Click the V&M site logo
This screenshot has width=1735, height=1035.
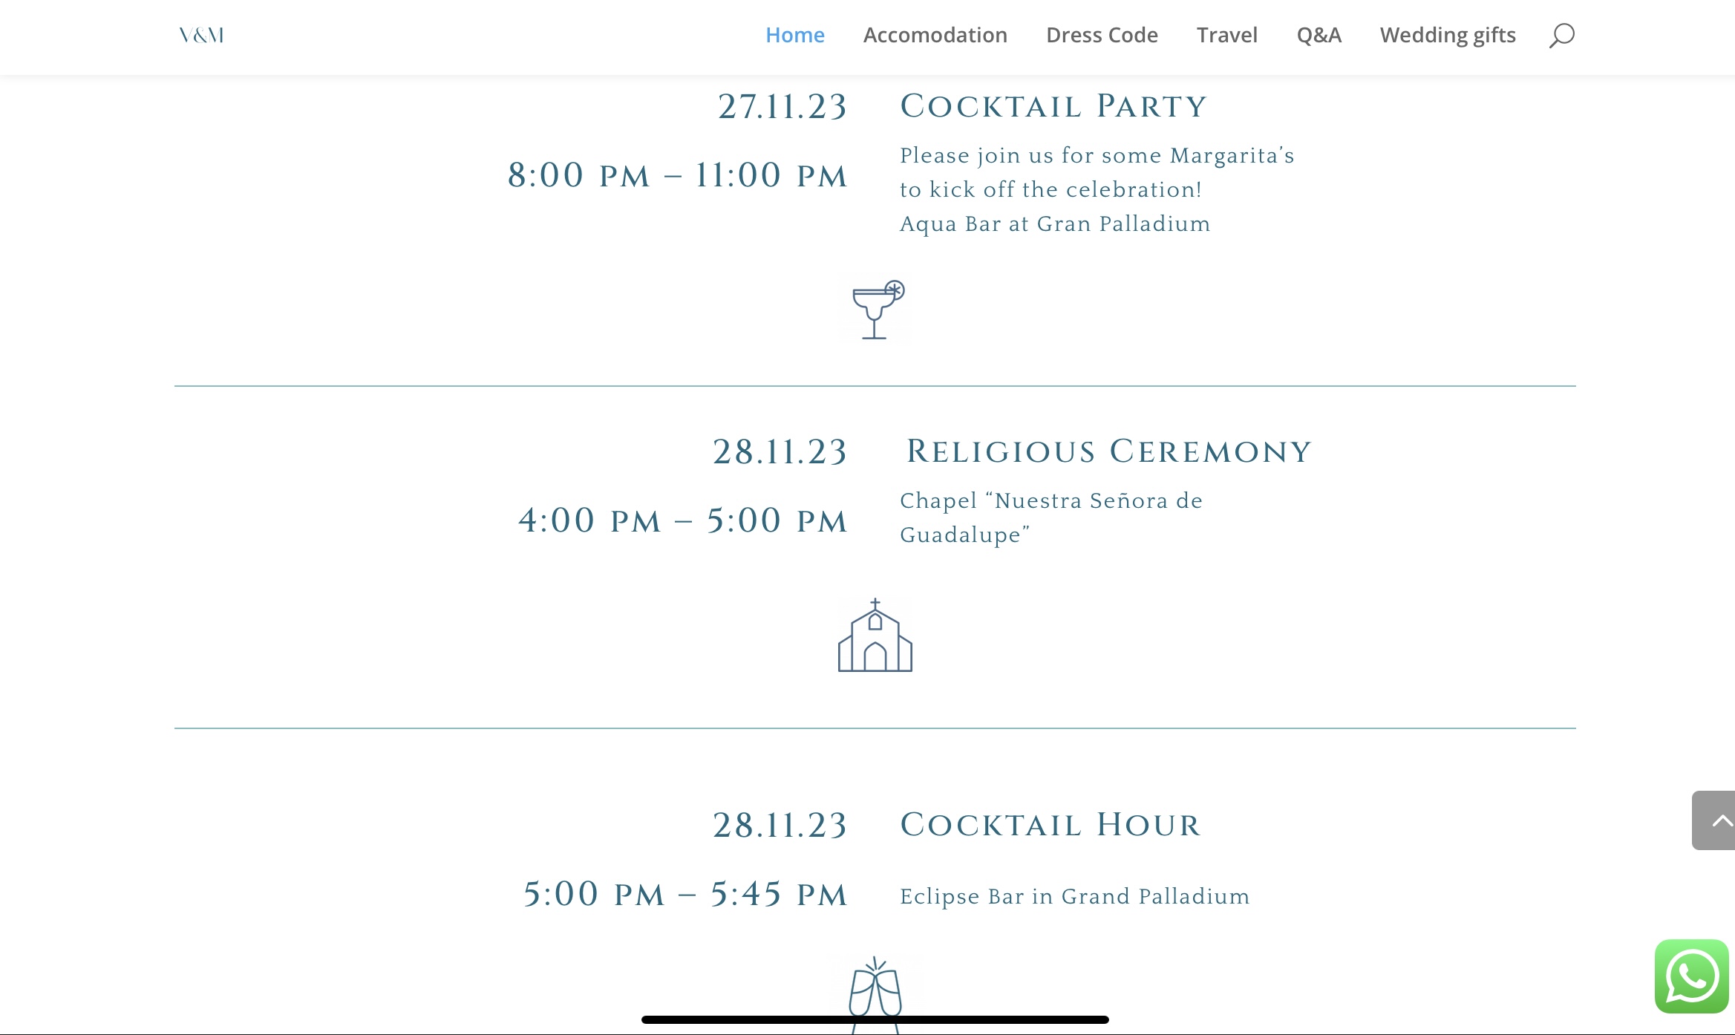[201, 35]
